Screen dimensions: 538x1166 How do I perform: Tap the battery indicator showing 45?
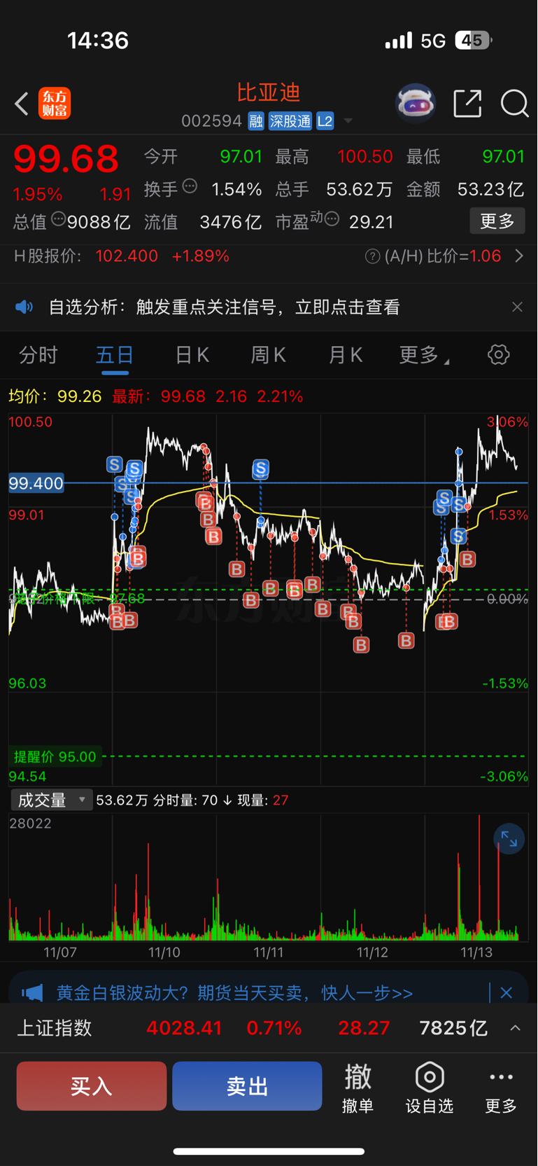pos(474,41)
